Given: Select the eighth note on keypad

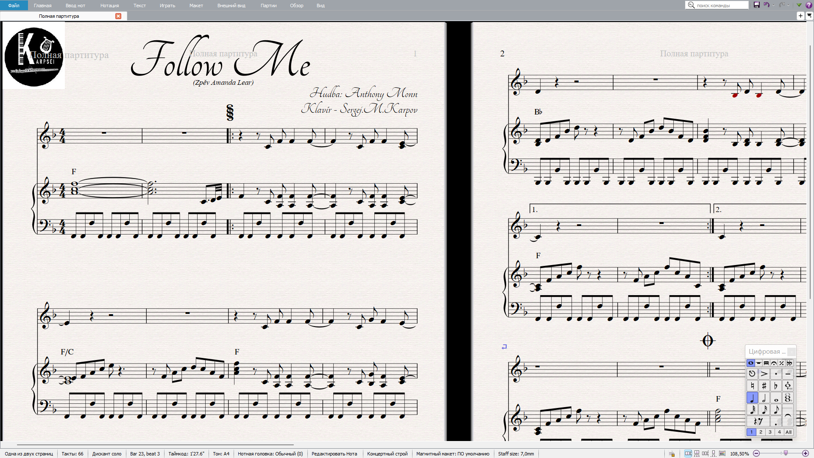Looking at the screenshot, I should click(776, 410).
